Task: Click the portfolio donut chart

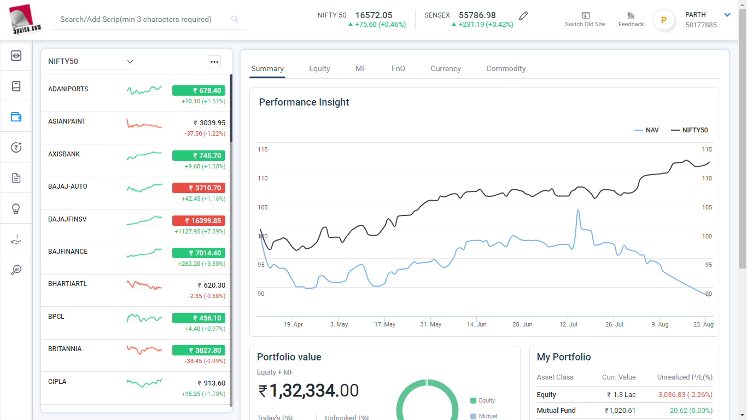Action: click(x=427, y=400)
